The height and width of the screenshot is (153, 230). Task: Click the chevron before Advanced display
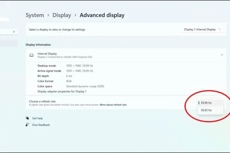click(x=75, y=15)
